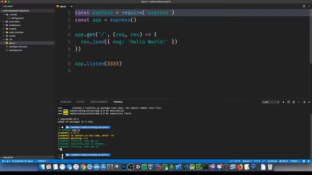Click the new terminal plus icon

tap(283, 102)
